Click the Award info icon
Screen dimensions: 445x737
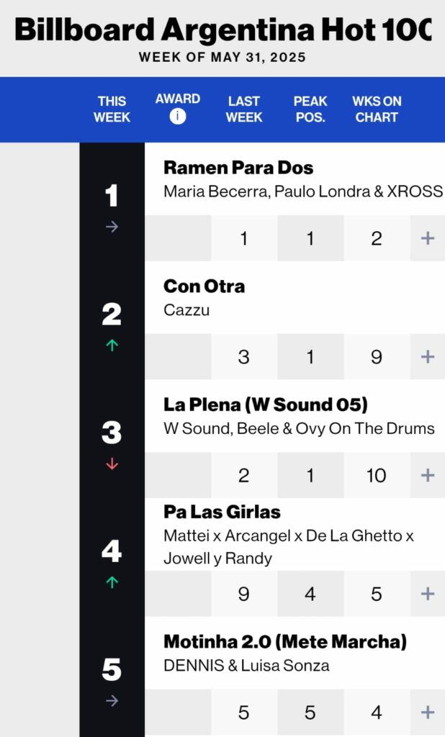[x=178, y=116]
